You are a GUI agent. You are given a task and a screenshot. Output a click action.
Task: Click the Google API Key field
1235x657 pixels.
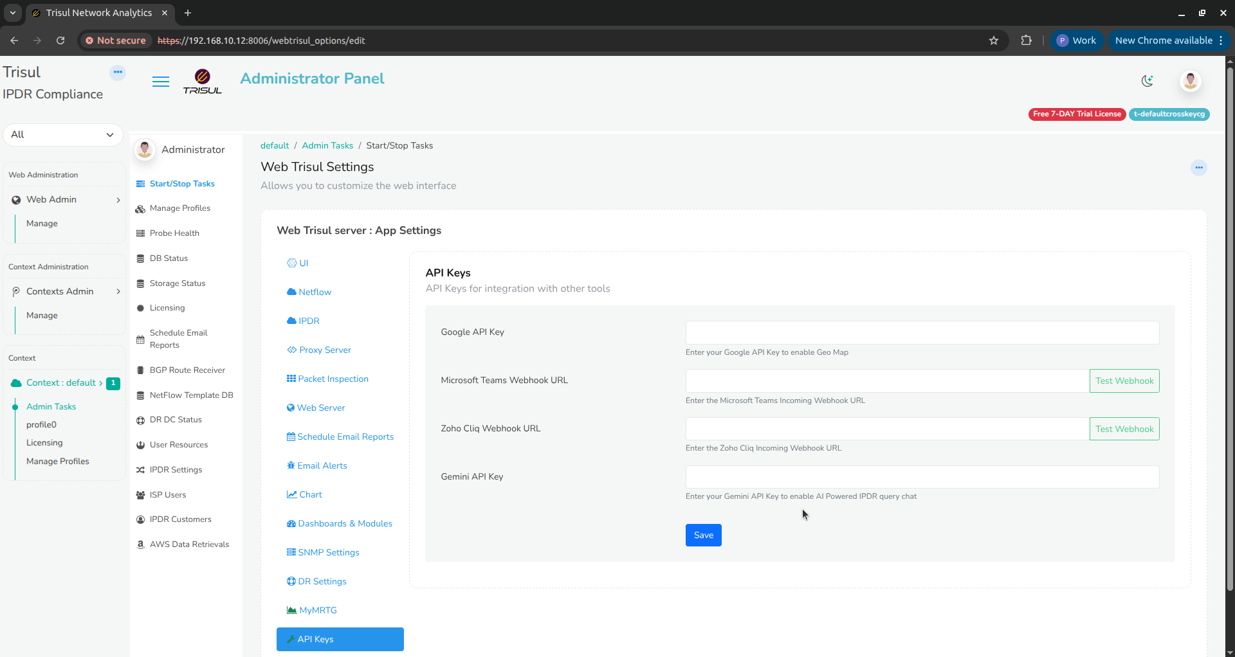point(922,332)
